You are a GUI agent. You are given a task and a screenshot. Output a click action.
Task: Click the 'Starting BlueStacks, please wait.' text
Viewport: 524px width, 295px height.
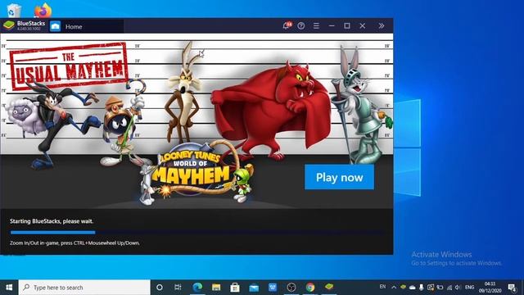[52, 221]
